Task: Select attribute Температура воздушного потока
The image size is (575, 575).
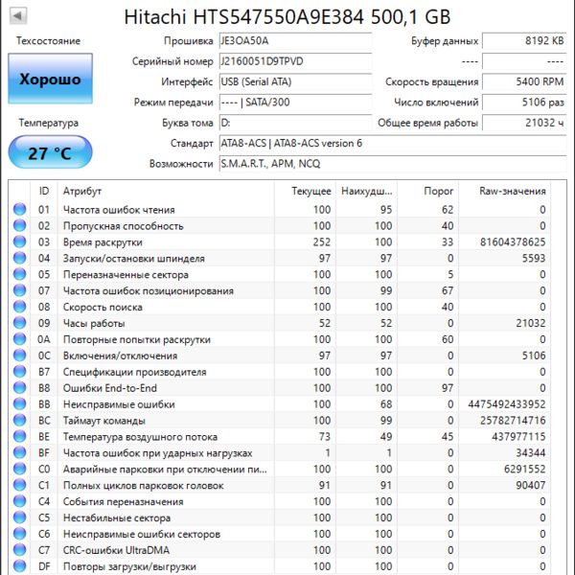Action: tap(140, 437)
